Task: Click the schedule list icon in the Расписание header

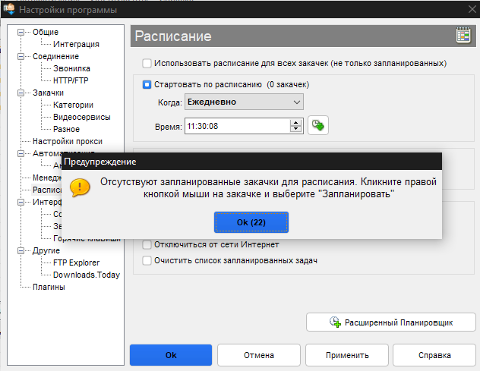Action: [463, 36]
